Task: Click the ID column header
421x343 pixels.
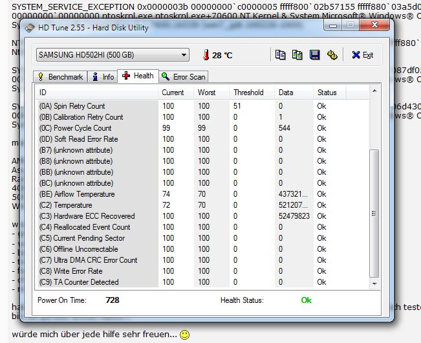Action: pyautogui.click(x=97, y=93)
